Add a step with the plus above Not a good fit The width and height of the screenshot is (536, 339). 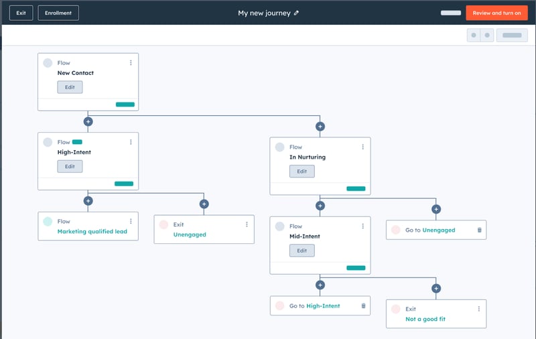tap(436, 288)
